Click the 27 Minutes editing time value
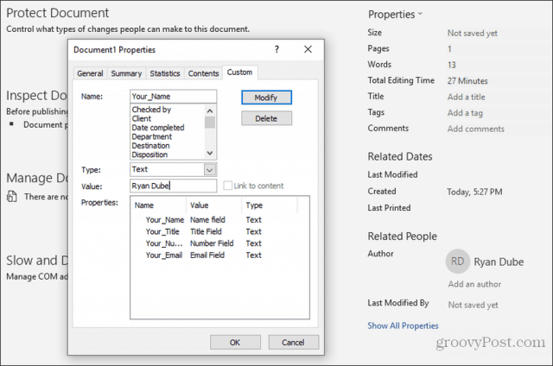Image resolution: width=553 pixels, height=366 pixels. 467,81
